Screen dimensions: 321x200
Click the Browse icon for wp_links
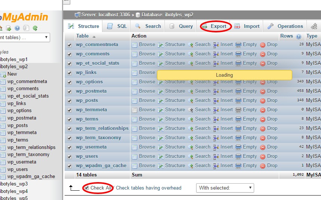[x=135, y=73]
